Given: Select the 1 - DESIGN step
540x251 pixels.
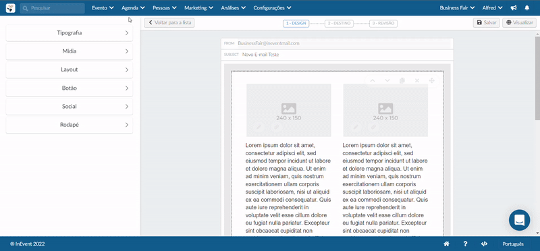Looking at the screenshot, I should (296, 24).
